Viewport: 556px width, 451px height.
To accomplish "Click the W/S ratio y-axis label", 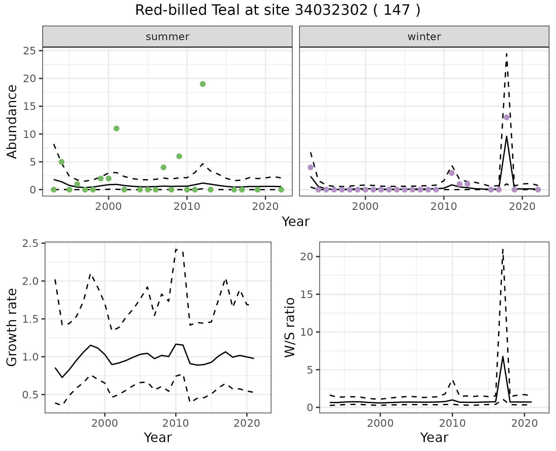I will click(290, 328).
